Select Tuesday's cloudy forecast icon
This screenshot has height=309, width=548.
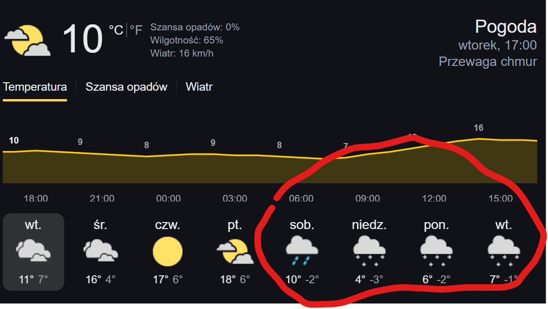pyautogui.click(x=33, y=250)
